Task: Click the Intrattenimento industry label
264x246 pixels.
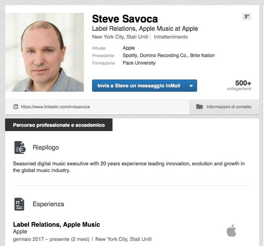Action: [x=171, y=37]
